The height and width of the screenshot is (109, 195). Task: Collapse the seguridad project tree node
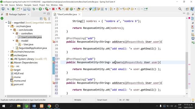(x=6, y=23)
